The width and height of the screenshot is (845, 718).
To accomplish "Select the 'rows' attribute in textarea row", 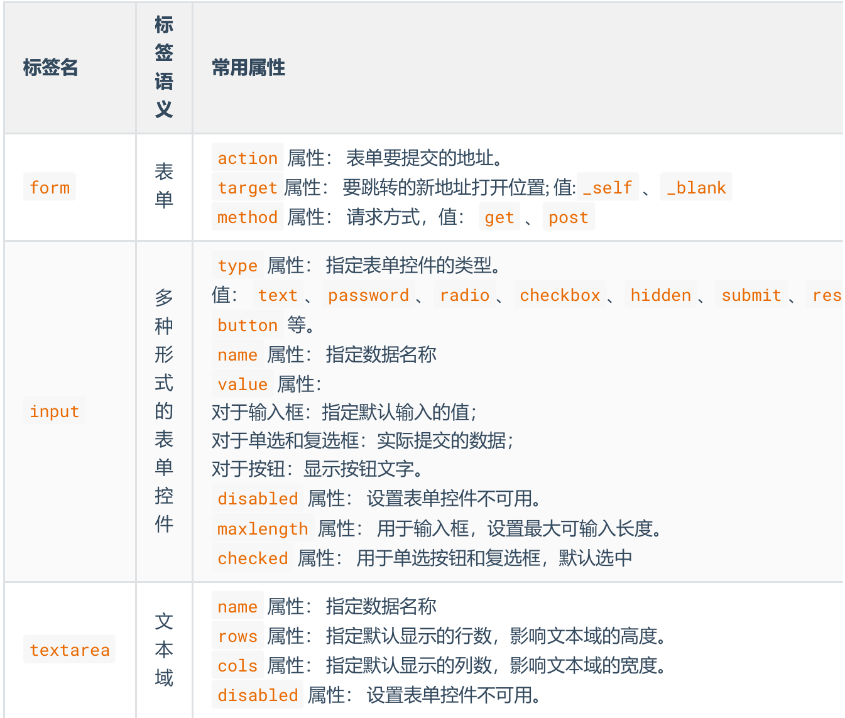I will coord(237,636).
